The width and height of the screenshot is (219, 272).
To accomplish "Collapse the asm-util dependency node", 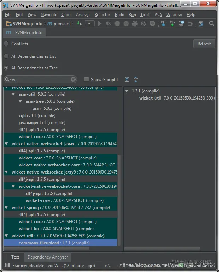I will (x=13, y=94).
